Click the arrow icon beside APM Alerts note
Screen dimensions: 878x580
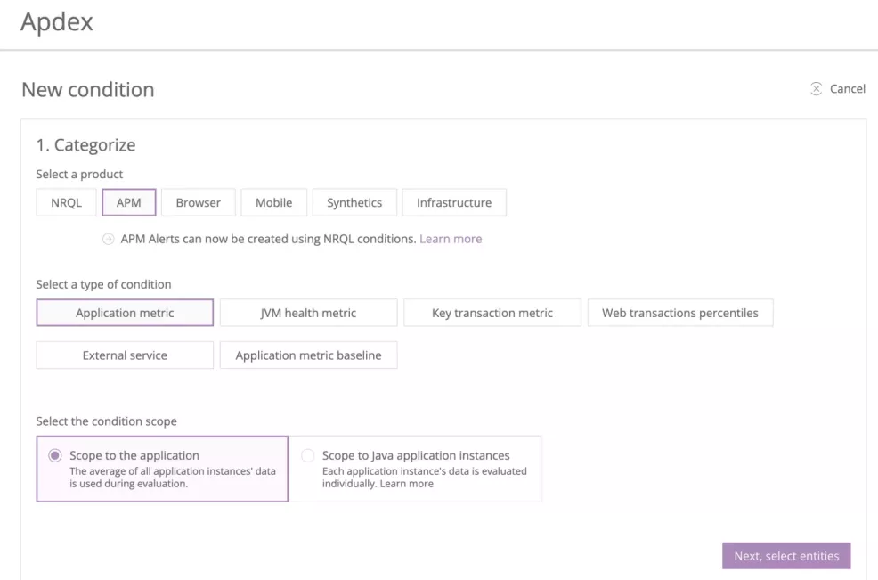pos(108,240)
